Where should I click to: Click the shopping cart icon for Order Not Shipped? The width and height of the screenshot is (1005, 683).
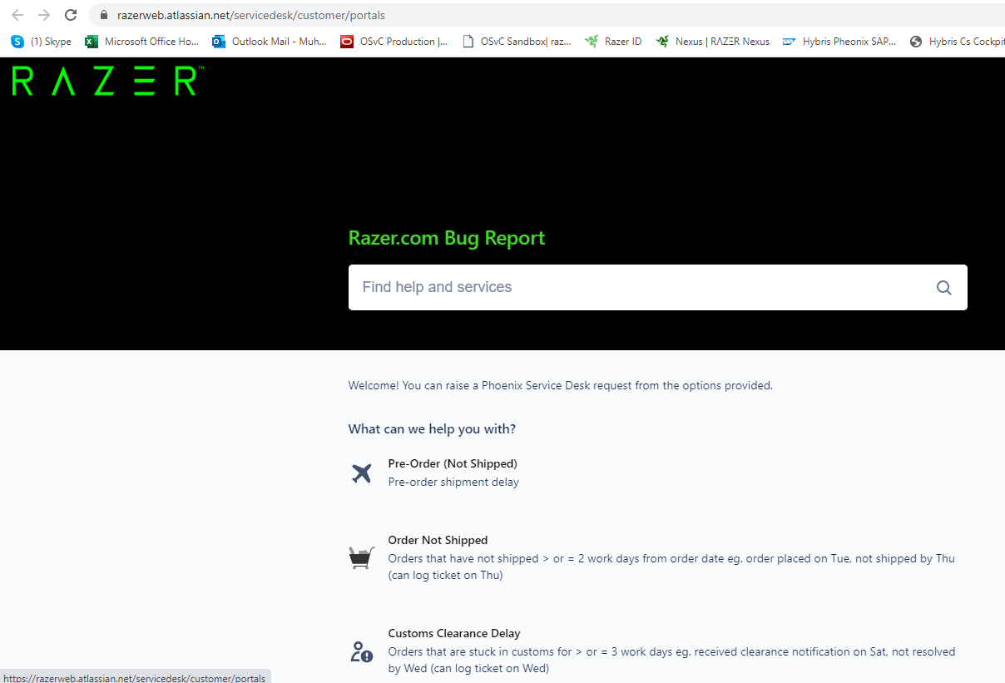coord(361,557)
